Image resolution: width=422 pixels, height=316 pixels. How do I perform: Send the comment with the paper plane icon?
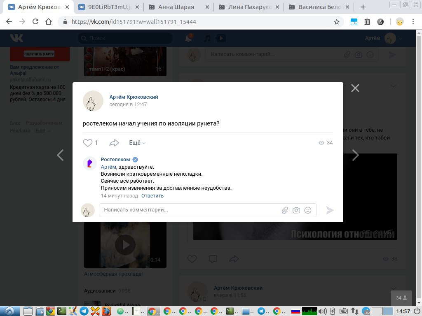click(x=330, y=210)
